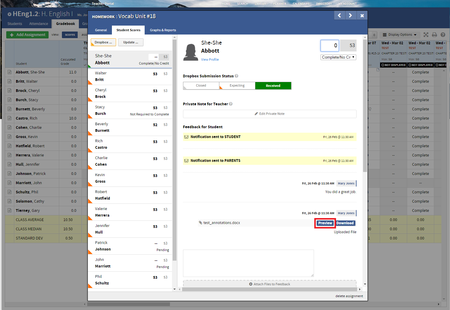The width and height of the screenshot is (450, 310).
Task: Click the fullscreen expand icon in gradebook
Action: [x=426, y=35]
